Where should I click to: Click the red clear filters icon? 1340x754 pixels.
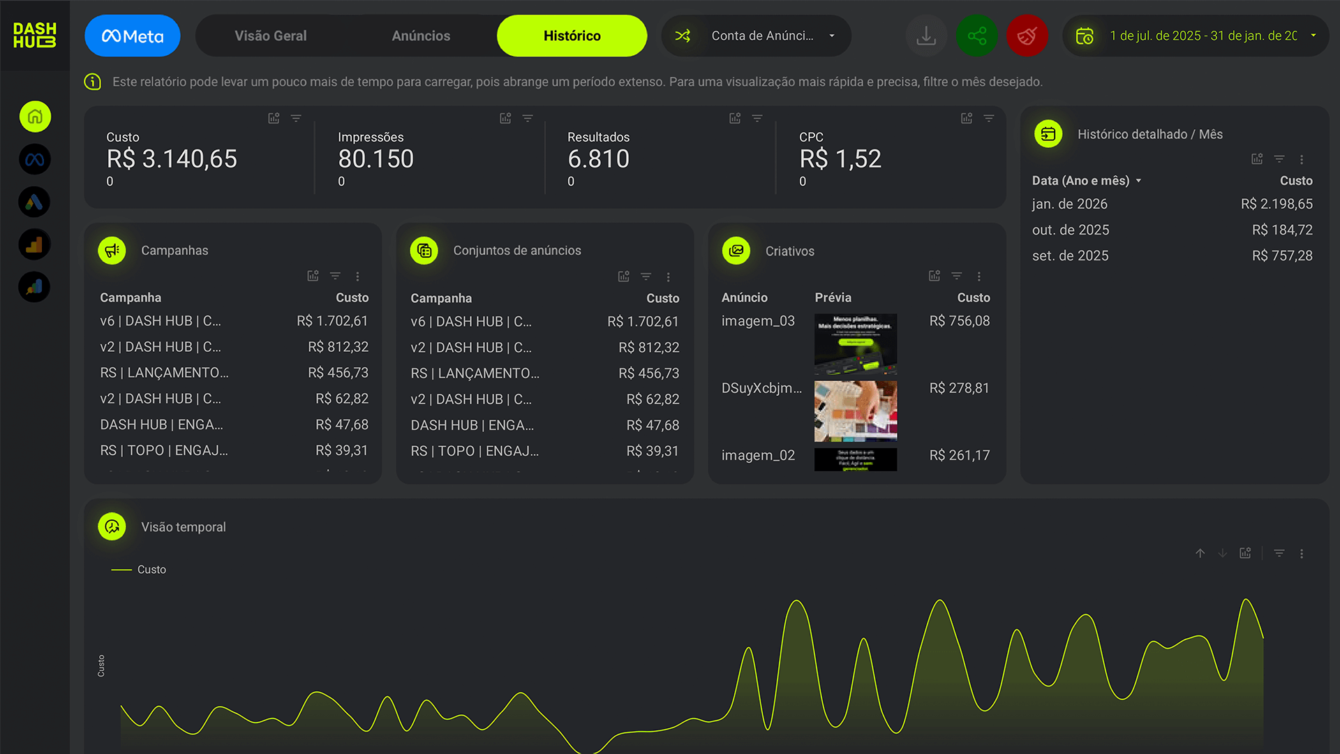pos(1027,36)
